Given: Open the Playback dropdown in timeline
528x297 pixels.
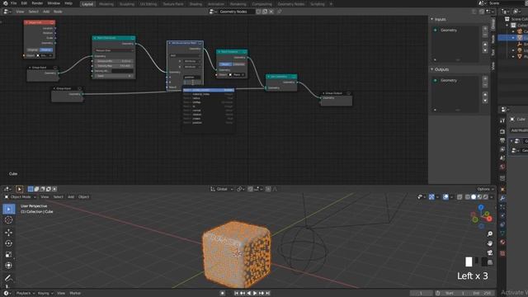Looking at the screenshot, I should pos(25,294).
